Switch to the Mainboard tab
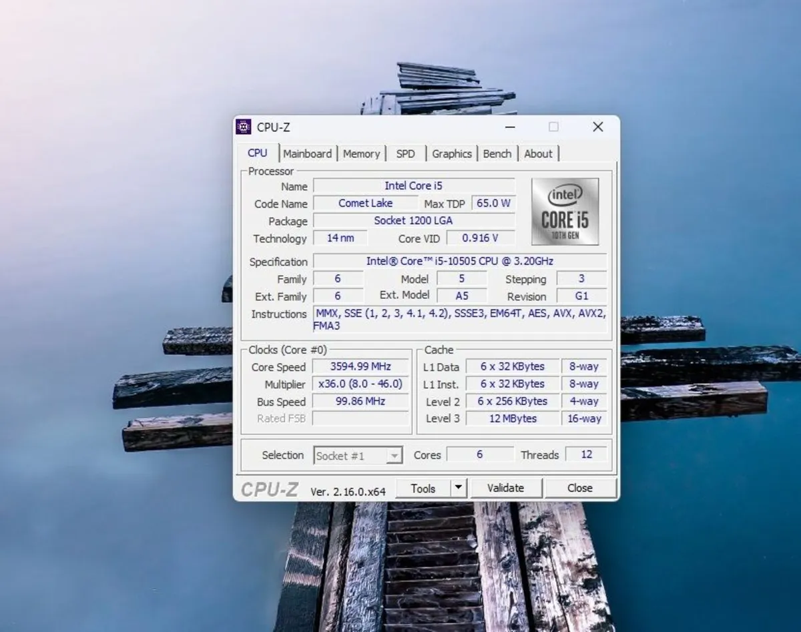Image resolution: width=801 pixels, height=632 pixels. point(307,153)
